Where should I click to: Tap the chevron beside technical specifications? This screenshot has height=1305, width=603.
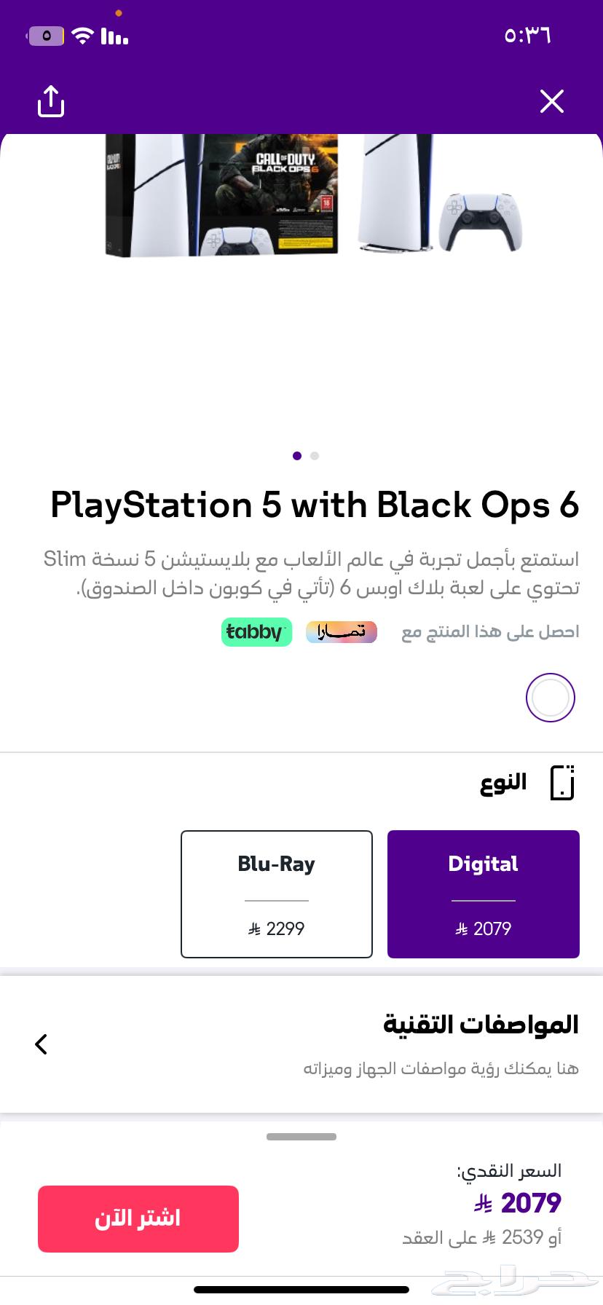(x=41, y=1044)
